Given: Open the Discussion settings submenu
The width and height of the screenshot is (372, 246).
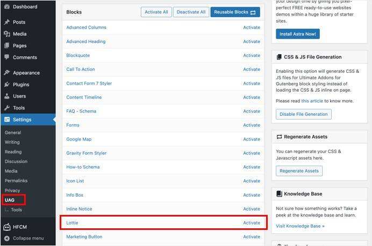Looking at the screenshot, I should click(x=16, y=161).
